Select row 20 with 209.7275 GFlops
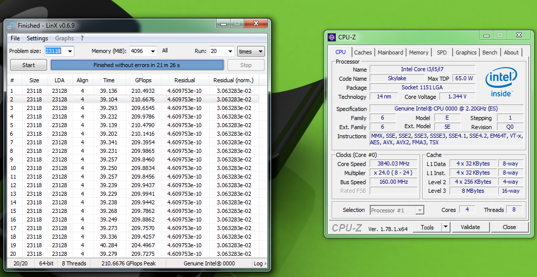Screen dimensions: 537x277 (133, 254)
